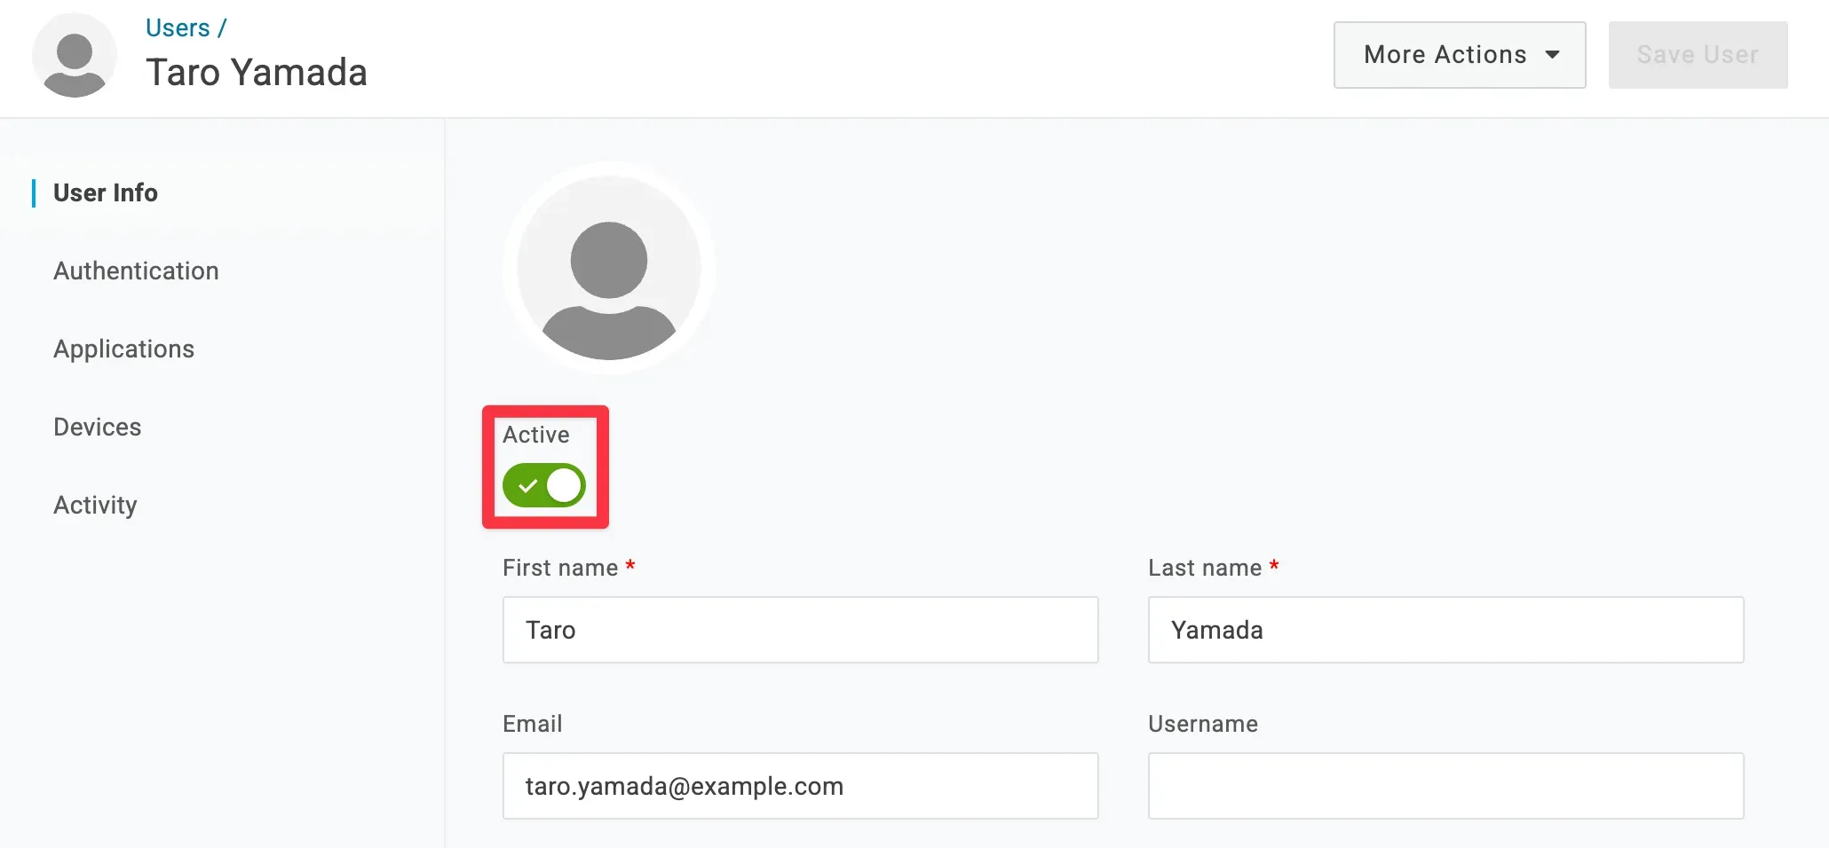Select the Email input field
1829x848 pixels.
point(800,786)
